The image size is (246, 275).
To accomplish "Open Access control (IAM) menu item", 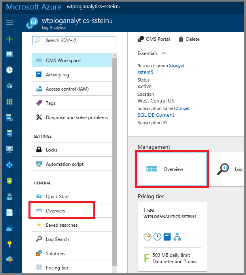I will point(72,89).
